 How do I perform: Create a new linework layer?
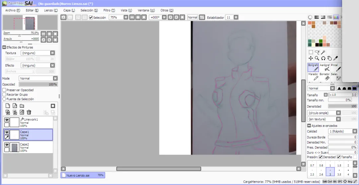(x=15, y=106)
